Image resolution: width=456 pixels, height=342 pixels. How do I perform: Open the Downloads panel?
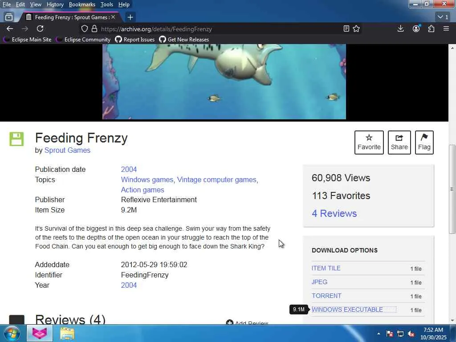tap(400, 28)
